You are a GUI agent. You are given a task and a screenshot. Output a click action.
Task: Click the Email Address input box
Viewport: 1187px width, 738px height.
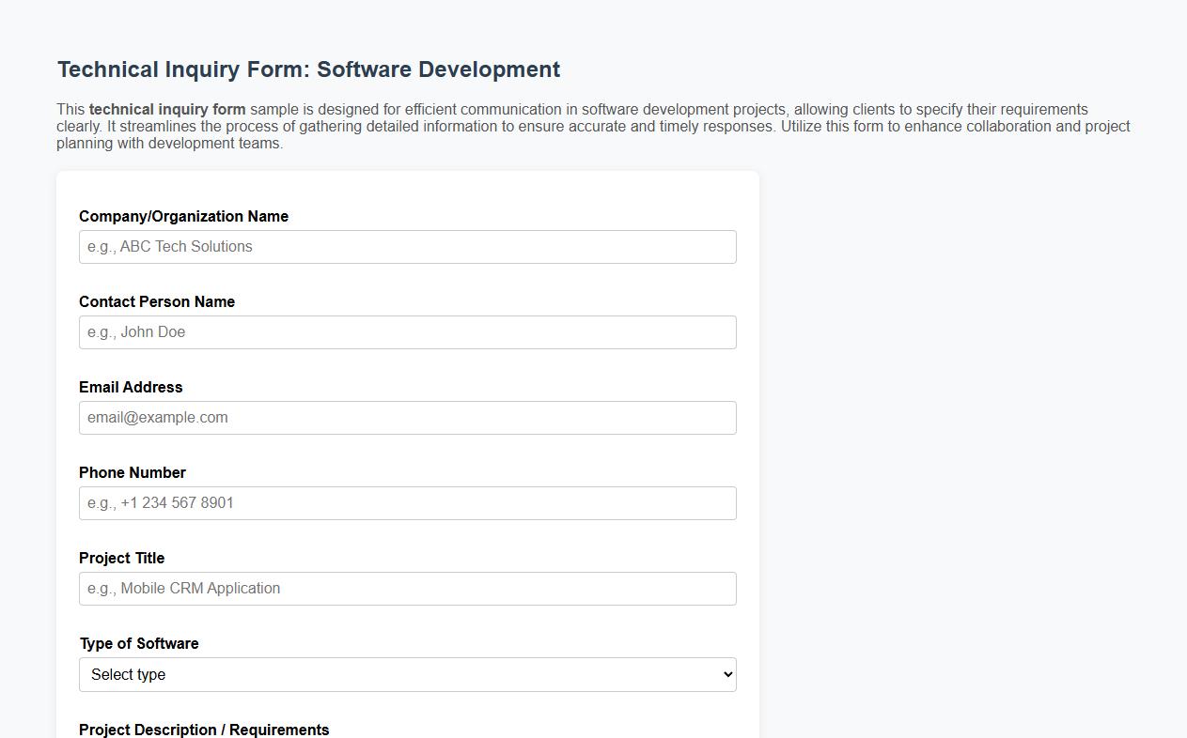(x=407, y=417)
